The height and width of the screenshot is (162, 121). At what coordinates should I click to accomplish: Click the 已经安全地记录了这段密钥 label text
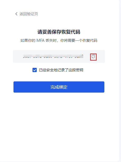(61, 70)
